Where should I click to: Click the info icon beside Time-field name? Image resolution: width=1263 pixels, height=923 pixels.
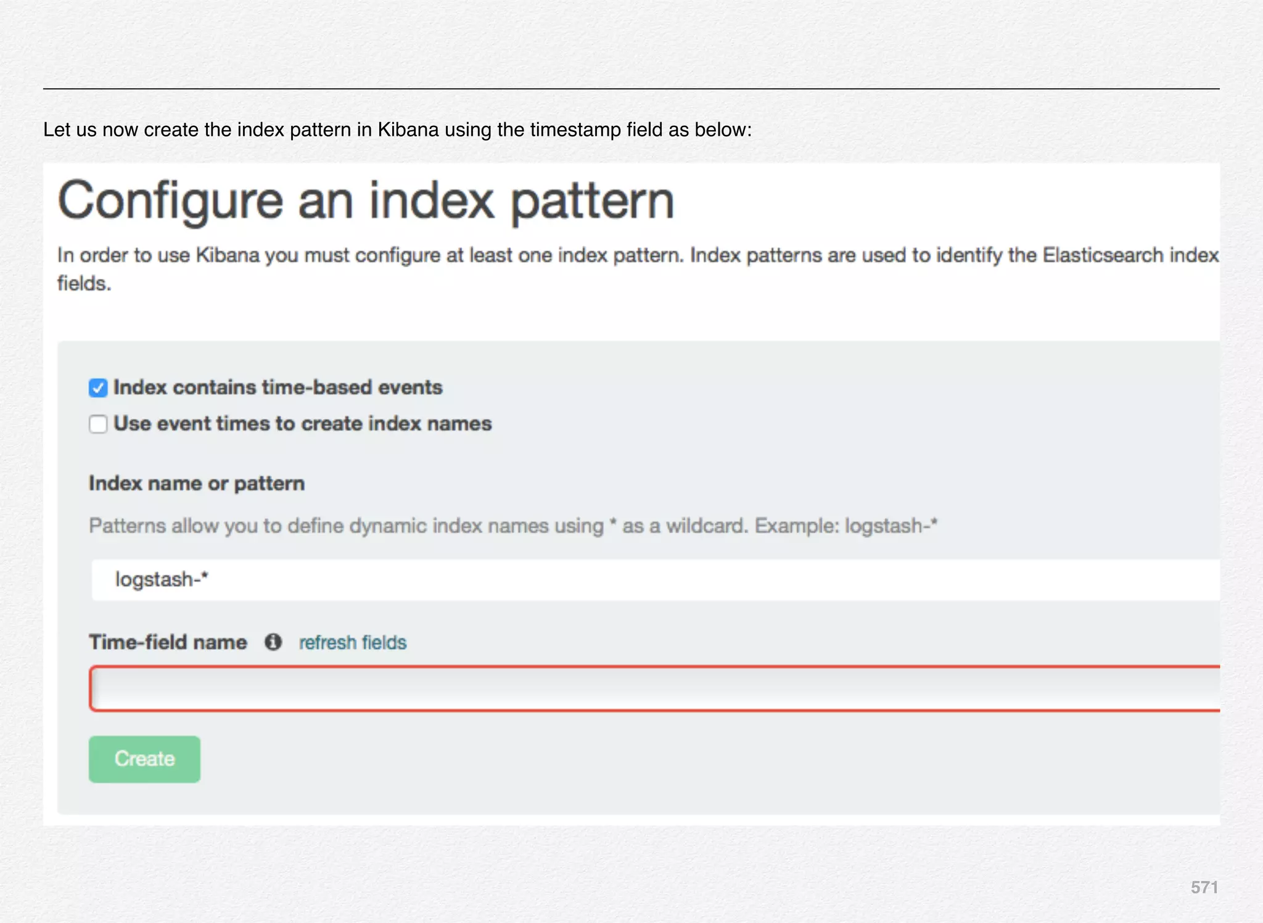273,642
